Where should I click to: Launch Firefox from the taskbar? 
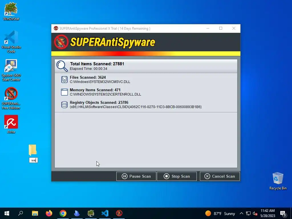pyautogui.click(x=49, y=213)
